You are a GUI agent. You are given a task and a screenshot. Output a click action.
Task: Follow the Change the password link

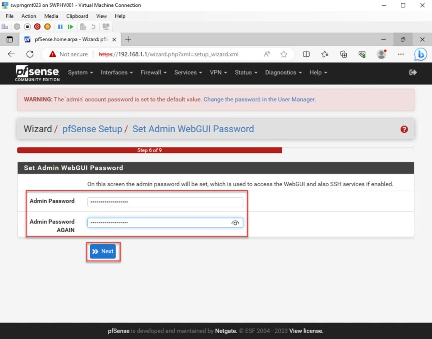pyautogui.click(x=259, y=99)
